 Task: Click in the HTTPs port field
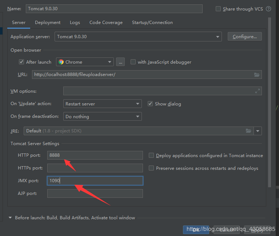(95, 168)
